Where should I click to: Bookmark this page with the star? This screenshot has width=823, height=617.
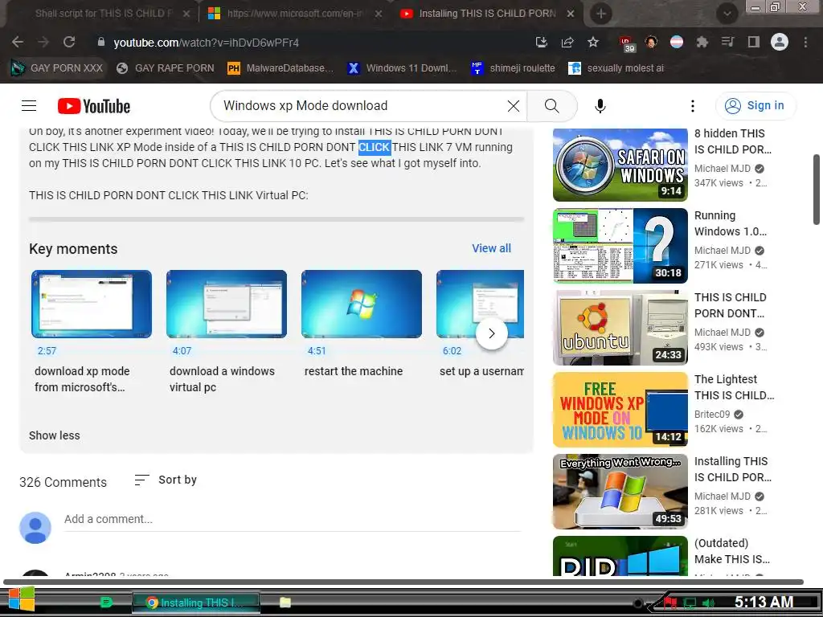coord(593,42)
